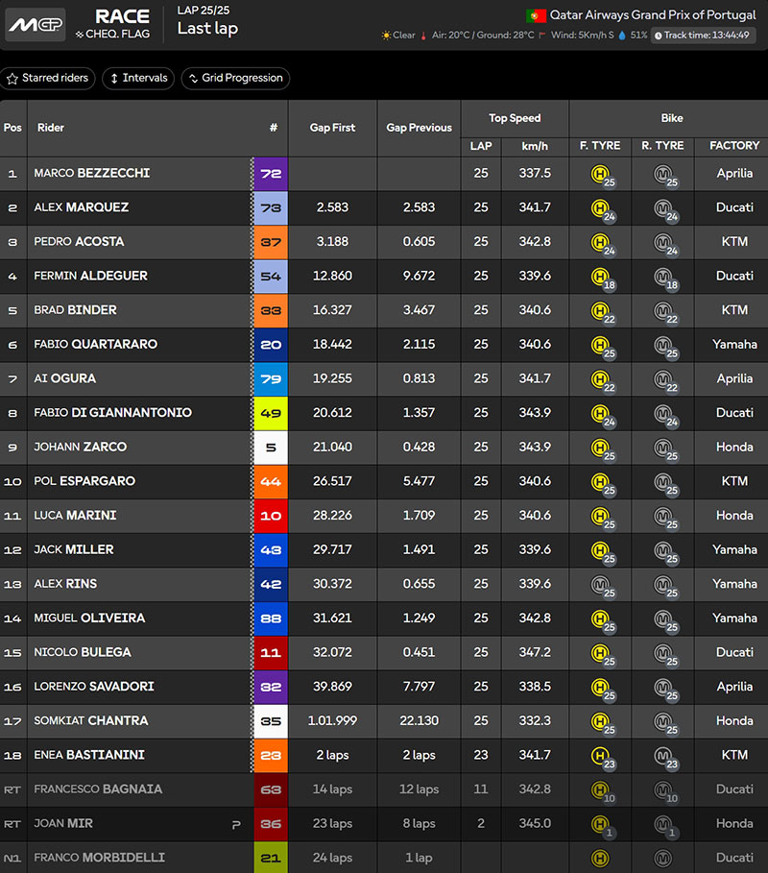Open rider Marco Bezzecchi's row
Viewport: 768px width, 873px height.
pyautogui.click(x=91, y=174)
